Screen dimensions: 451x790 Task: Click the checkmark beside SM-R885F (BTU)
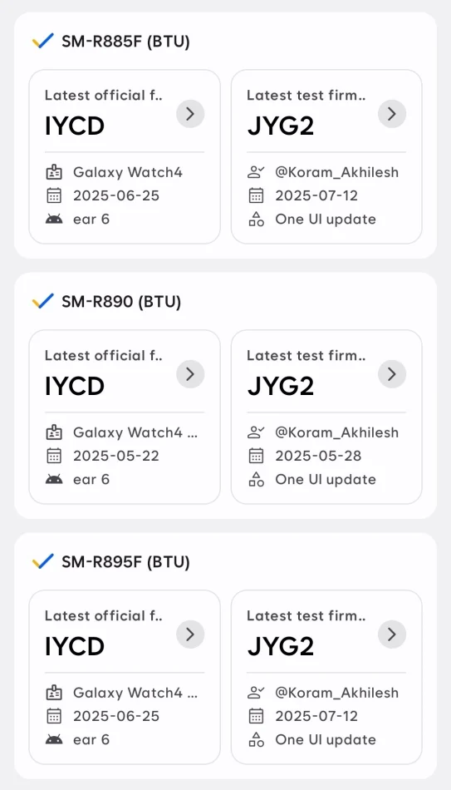click(x=43, y=42)
